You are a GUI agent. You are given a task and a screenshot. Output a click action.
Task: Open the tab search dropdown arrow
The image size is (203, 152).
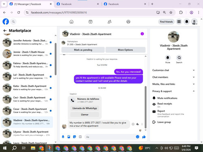(4, 4)
